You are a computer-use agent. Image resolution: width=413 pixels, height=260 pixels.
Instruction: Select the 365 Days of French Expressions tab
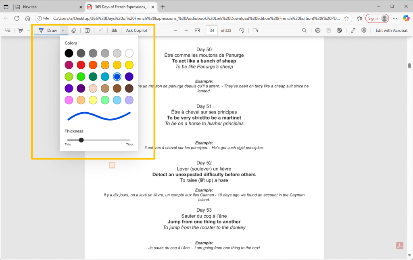[x=119, y=6]
